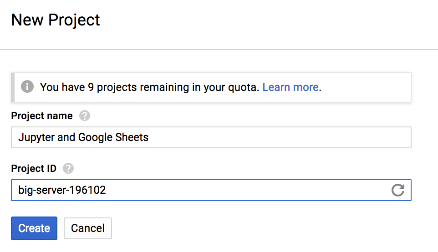Click the blue Create button
This screenshot has height=252, width=438.
pyautogui.click(x=34, y=228)
